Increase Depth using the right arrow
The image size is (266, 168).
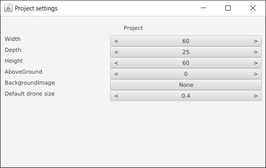coord(255,52)
